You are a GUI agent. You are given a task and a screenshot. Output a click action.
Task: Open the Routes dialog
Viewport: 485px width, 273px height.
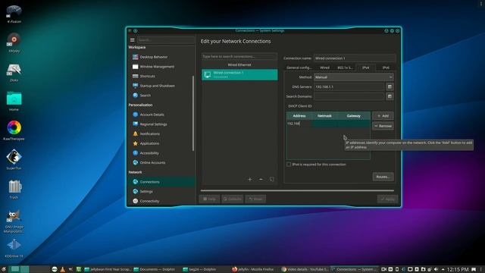point(383,177)
